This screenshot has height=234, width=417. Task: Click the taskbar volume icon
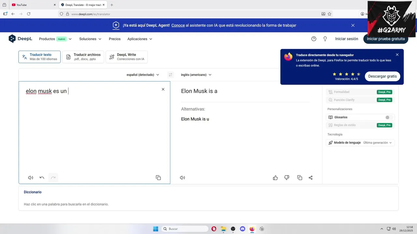[394, 229]
